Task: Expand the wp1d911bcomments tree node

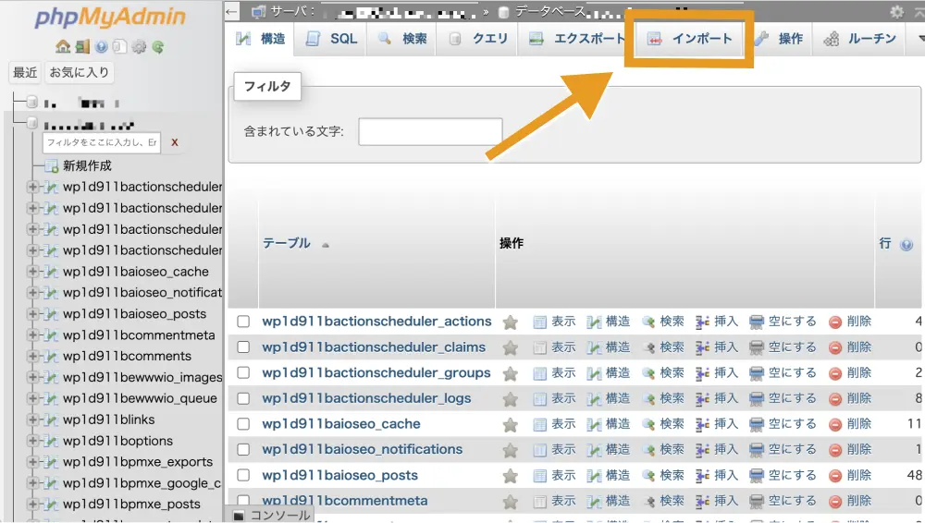Action: coord(33,356)
